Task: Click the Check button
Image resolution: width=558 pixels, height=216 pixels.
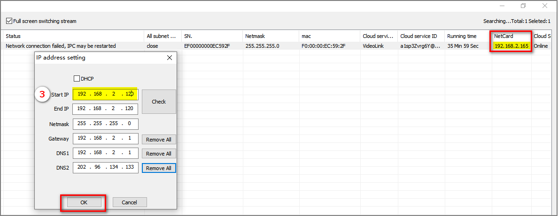Action: pos(159,102)
